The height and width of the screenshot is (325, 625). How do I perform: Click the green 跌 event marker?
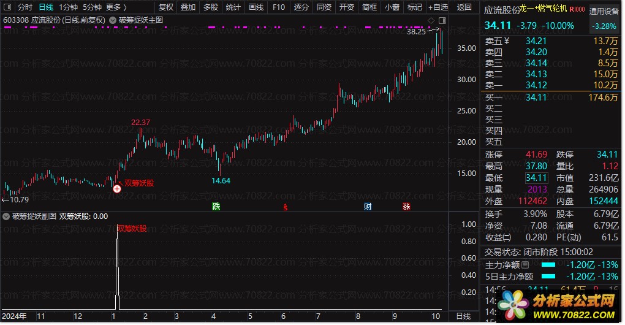tap(216, 206)
